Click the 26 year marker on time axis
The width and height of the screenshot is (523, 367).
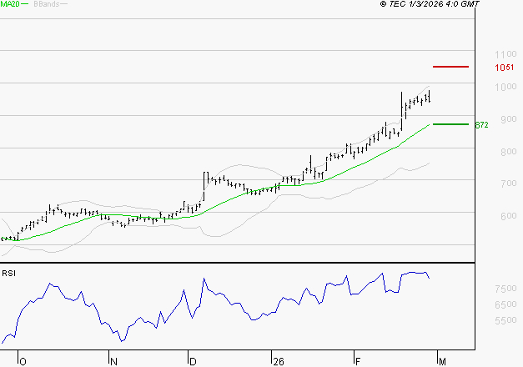(279, 362)
